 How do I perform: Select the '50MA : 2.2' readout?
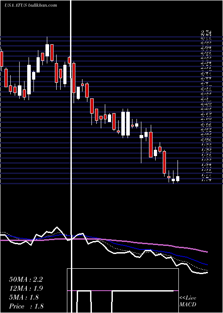26,279
